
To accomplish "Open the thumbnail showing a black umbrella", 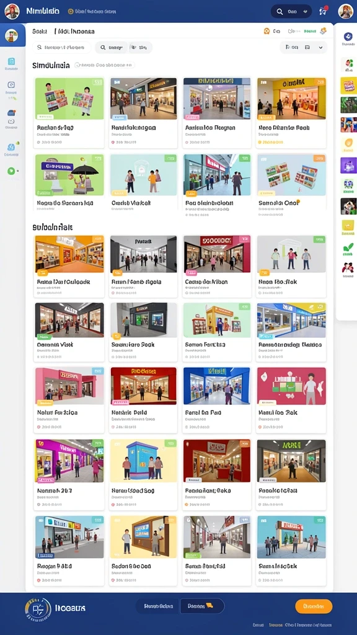I will tap(69, 175).
